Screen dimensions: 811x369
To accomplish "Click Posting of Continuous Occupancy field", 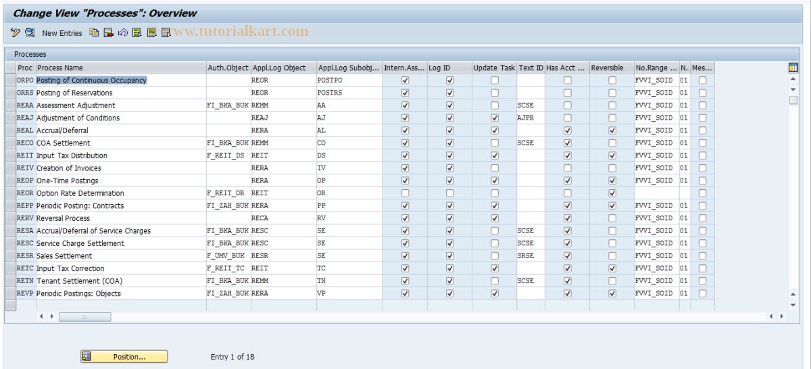I will point(121,80).
